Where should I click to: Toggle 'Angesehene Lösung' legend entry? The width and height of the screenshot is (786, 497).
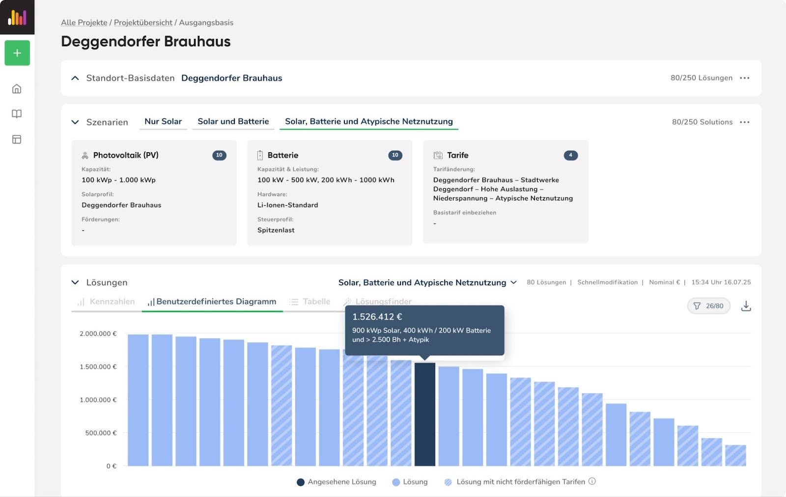337,482
